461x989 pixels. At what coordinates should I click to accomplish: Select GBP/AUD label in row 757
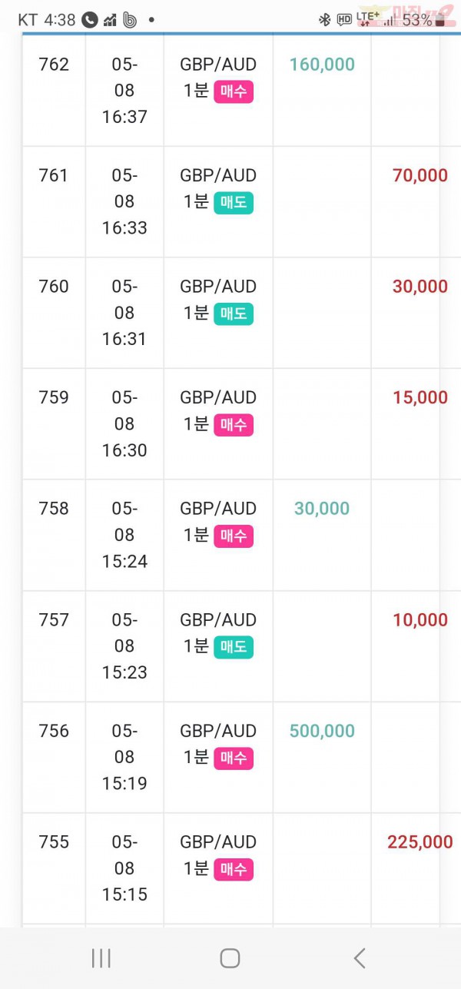[218, 619]
